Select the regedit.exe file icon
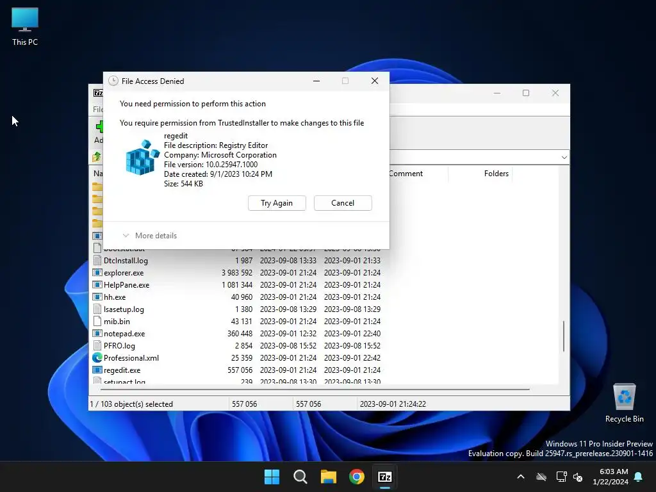 pos(97,370)
